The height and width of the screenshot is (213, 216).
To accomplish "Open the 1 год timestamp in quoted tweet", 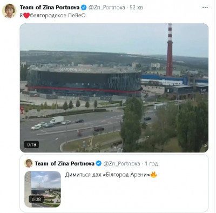I will tap(151, 164).
